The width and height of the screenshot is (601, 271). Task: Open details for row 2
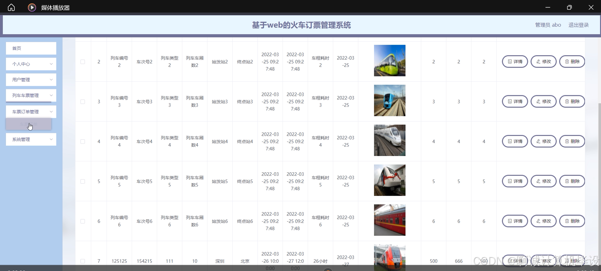(x=515, y=61)
